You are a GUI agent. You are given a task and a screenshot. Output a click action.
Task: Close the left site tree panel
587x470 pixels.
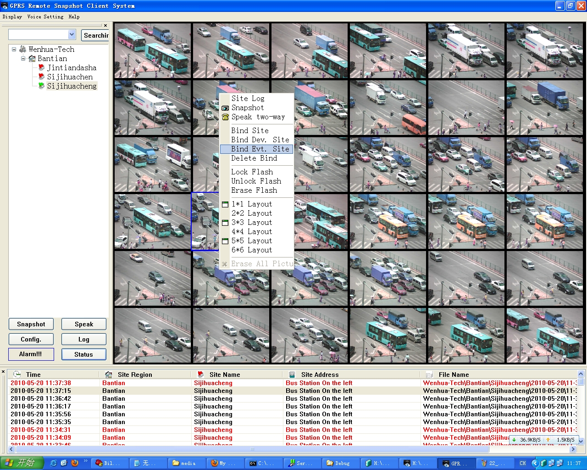tap(105, 26)
